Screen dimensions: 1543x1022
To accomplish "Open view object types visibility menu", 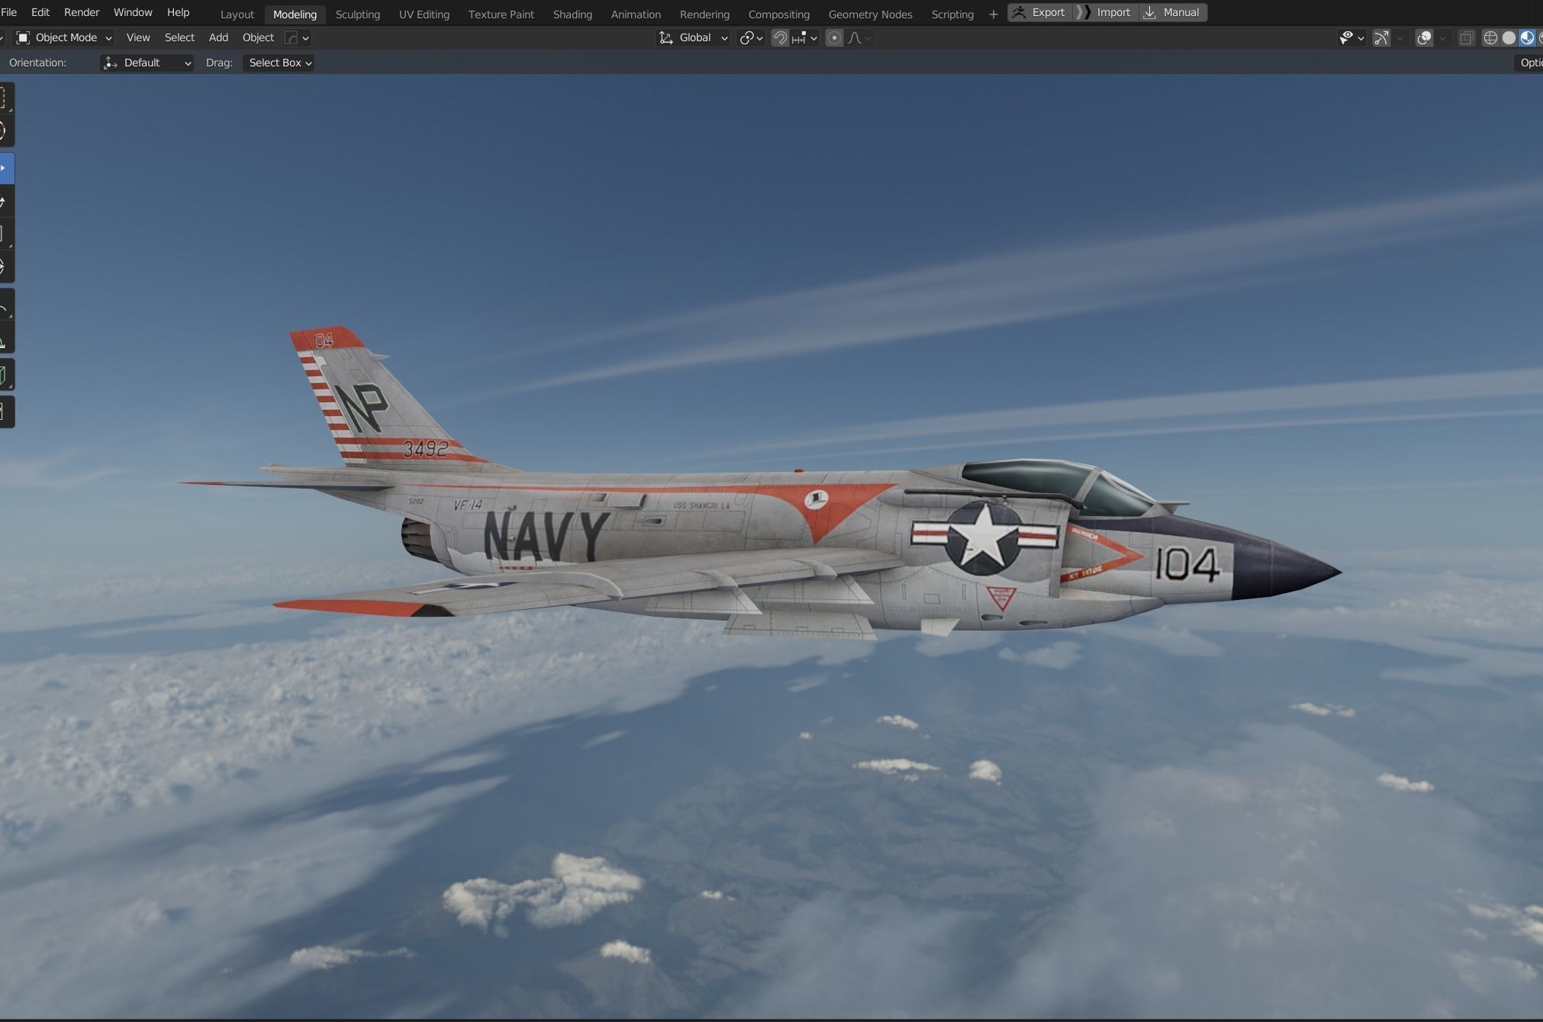I will coord(1351,37).
